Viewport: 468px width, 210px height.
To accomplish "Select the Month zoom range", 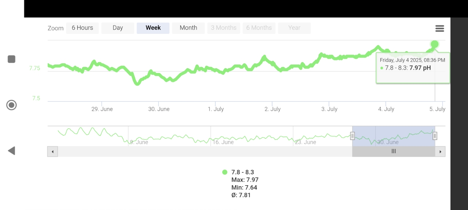I will click(188, 28).
